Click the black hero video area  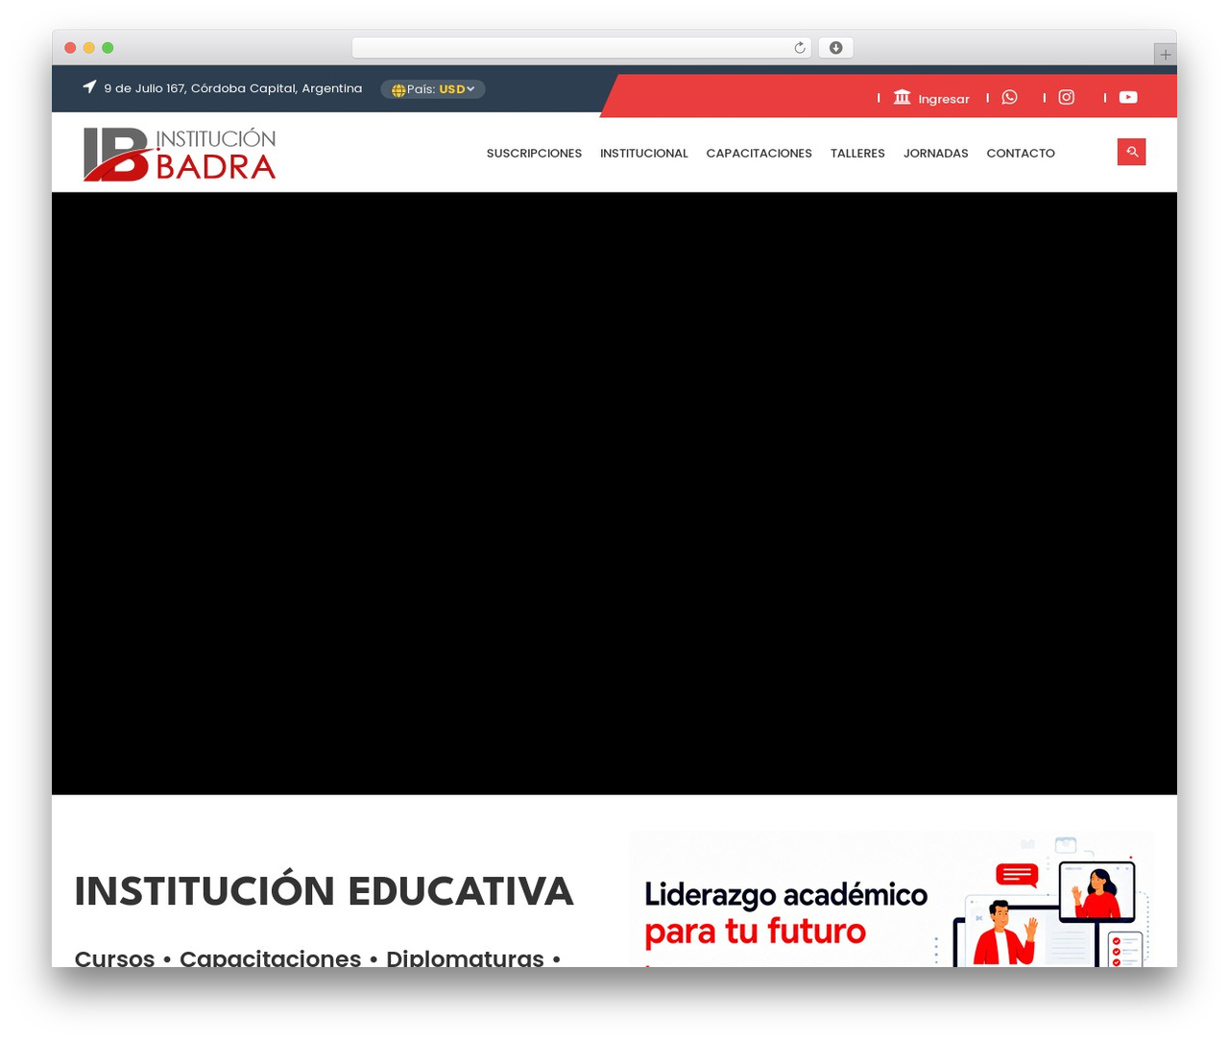pos(614,494)
